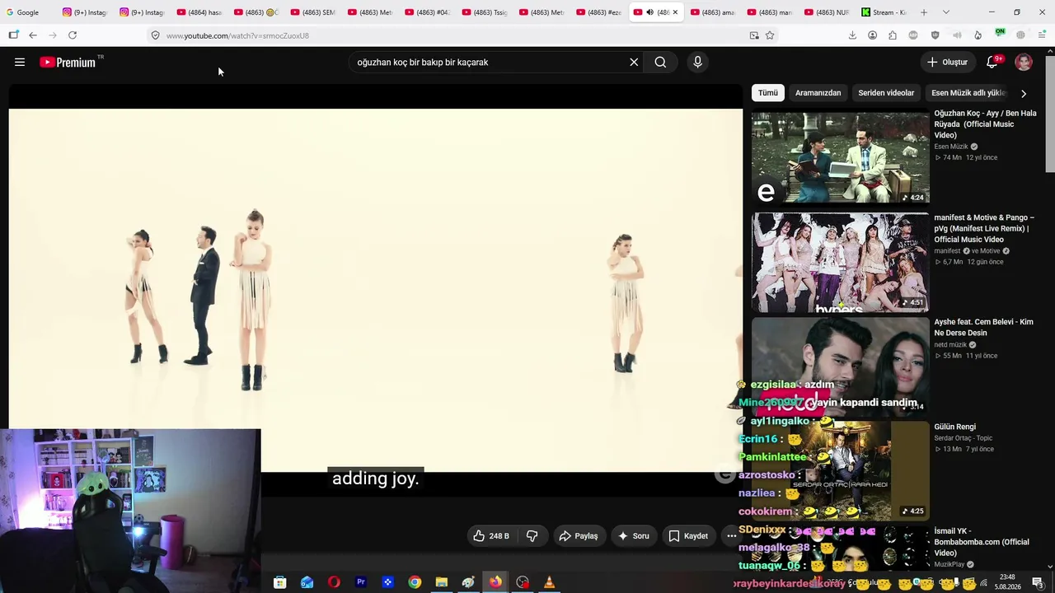Open the account avatar menu
1055x593 pixels.
click(x=1024, y=62)
